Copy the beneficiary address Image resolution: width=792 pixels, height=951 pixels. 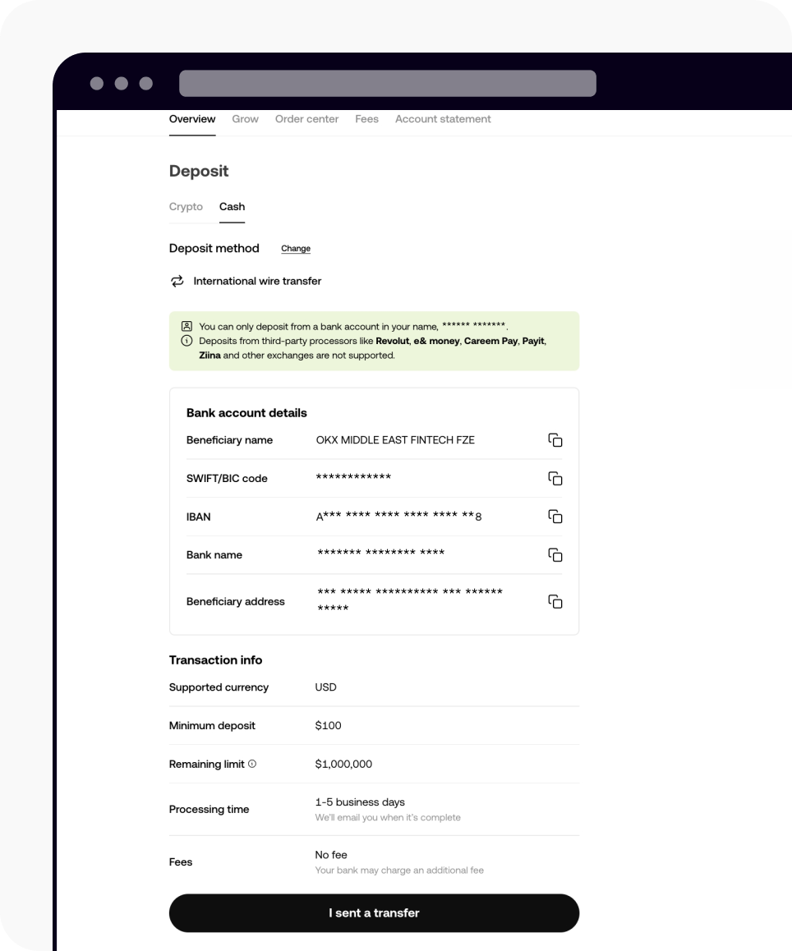[x=555, y=601]
